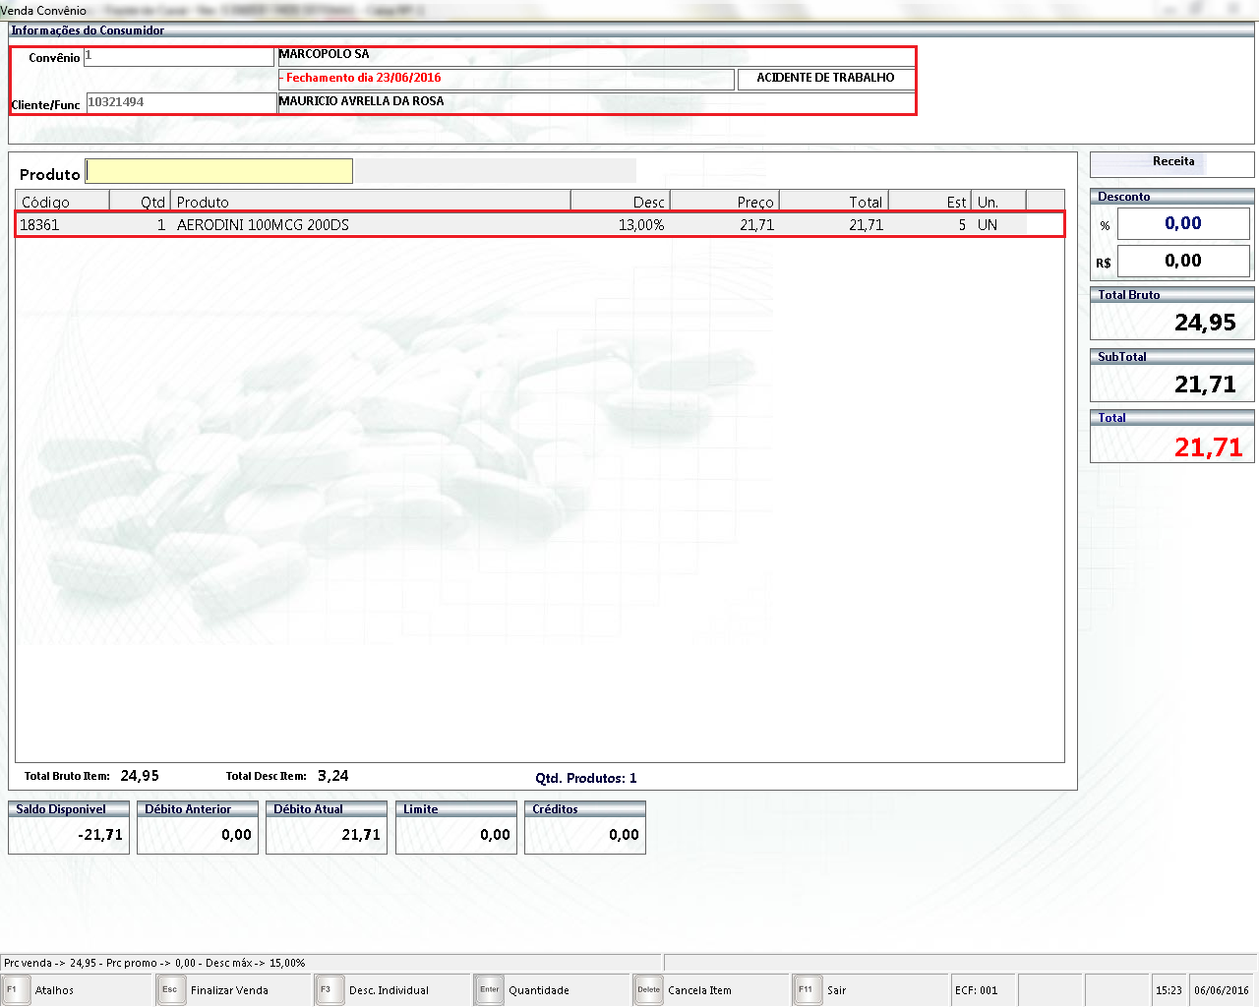Screen dimensions: 1259x1007
Task: Click the Convênio code field
Action: click(178, 57)
